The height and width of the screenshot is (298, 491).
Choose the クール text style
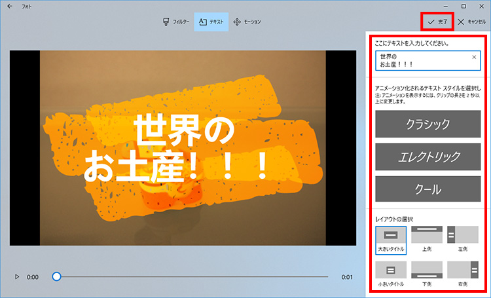coord(427,189)
